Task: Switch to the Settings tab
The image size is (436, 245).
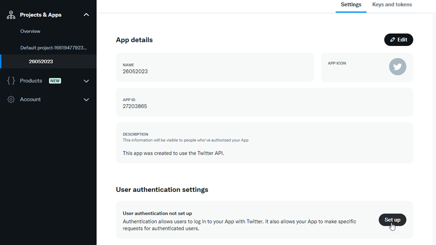Action: 351,5
